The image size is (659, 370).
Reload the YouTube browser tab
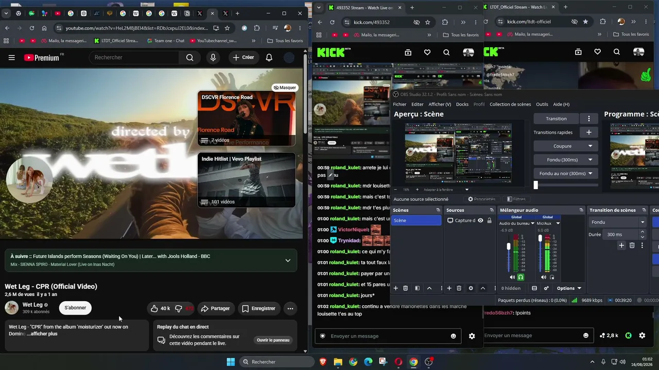[x=32, y=28]
